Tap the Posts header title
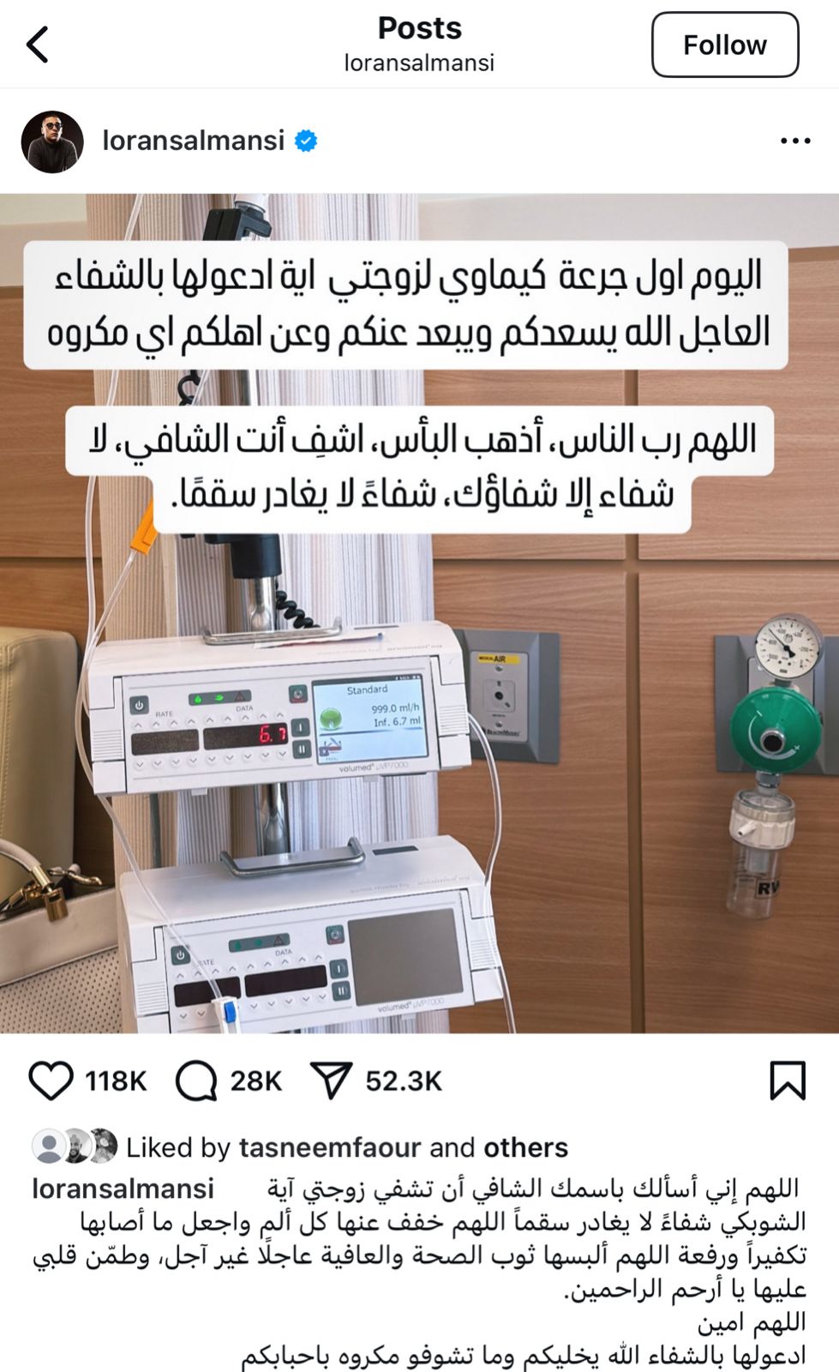The width and height of the screenshot is (839, 1372). (x=420, y=28)
